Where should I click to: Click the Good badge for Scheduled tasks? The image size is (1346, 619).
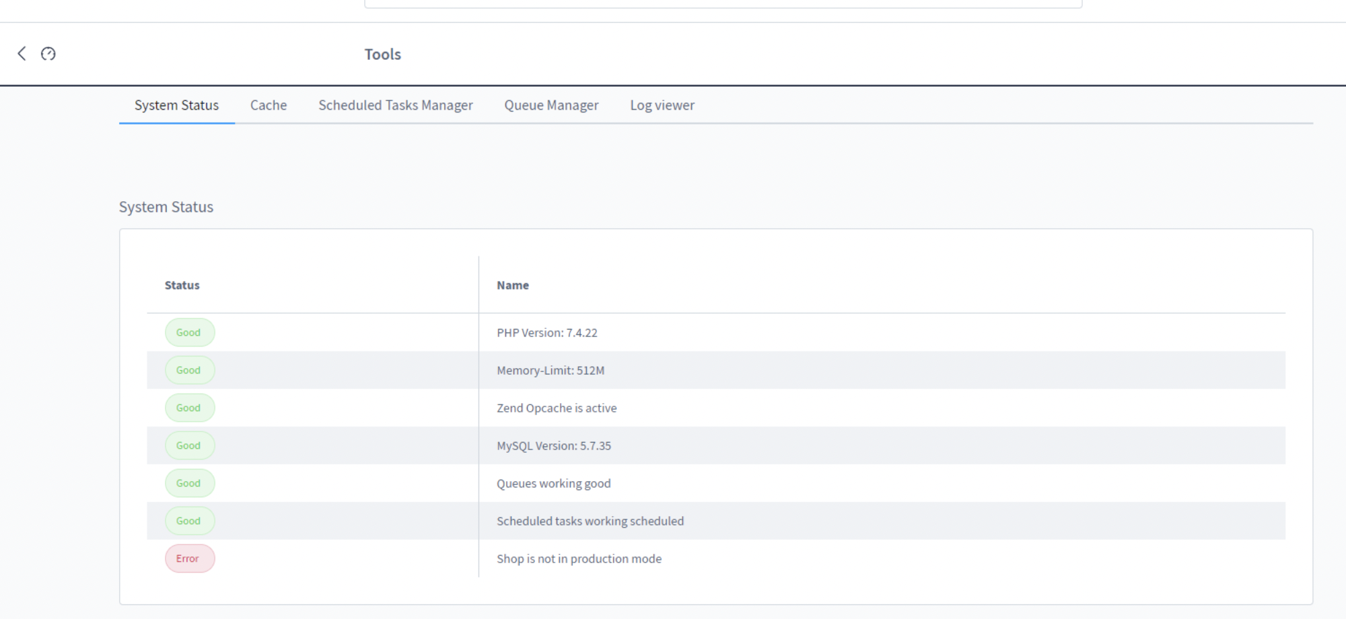(190, 521)
